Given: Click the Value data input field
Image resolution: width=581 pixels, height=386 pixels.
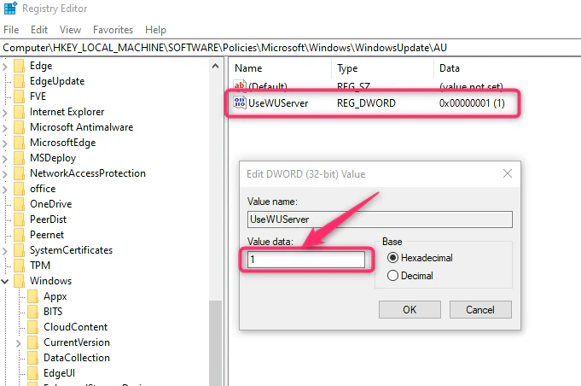Looking at the screenshot, I should [306, 260].
